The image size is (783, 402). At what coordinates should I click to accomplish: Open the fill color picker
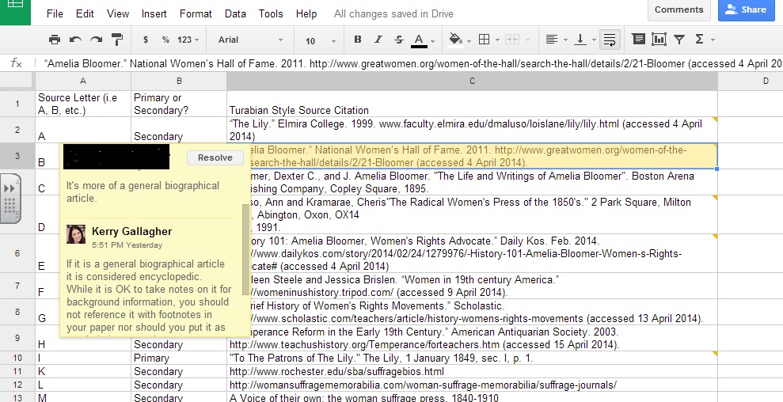tap(459, 40)
